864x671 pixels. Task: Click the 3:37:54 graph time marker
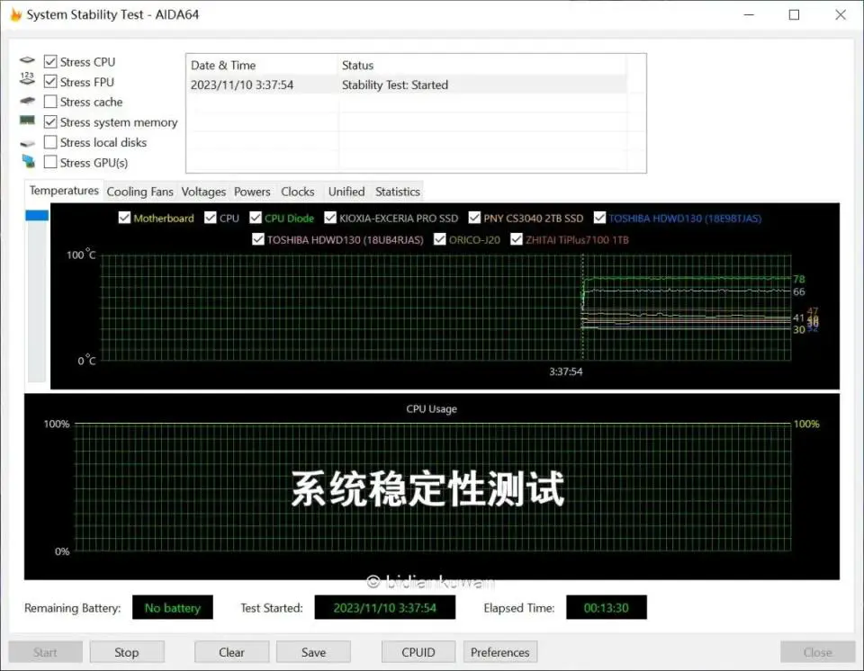coord(566,371)
